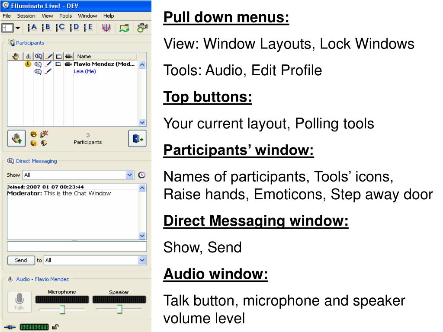Select polling response B in toolbar
This screenshot has height=332, width=443.
pyautogui.click(x=46, y=28)
